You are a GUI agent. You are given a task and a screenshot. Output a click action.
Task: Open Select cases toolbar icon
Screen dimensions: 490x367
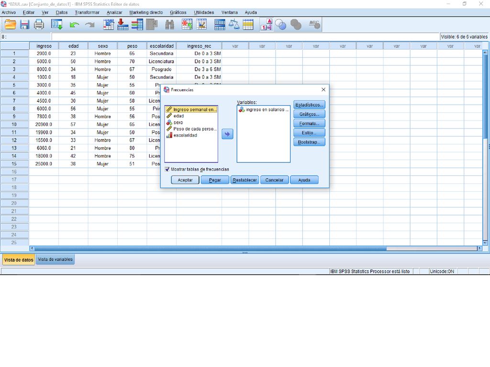click(248, 24)
